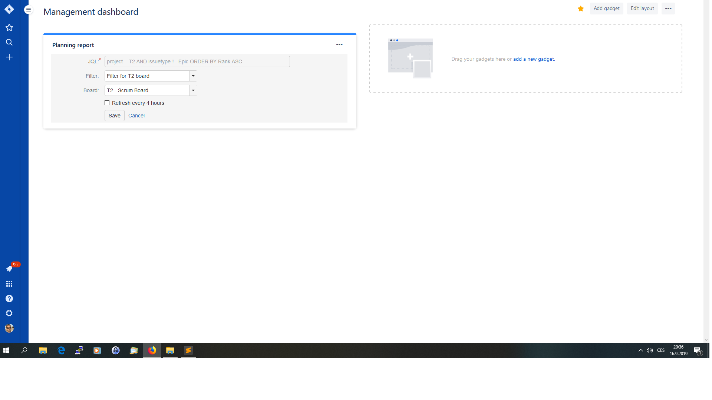
Task: Click the add a new gadget link
Action: tap(533, 59)
